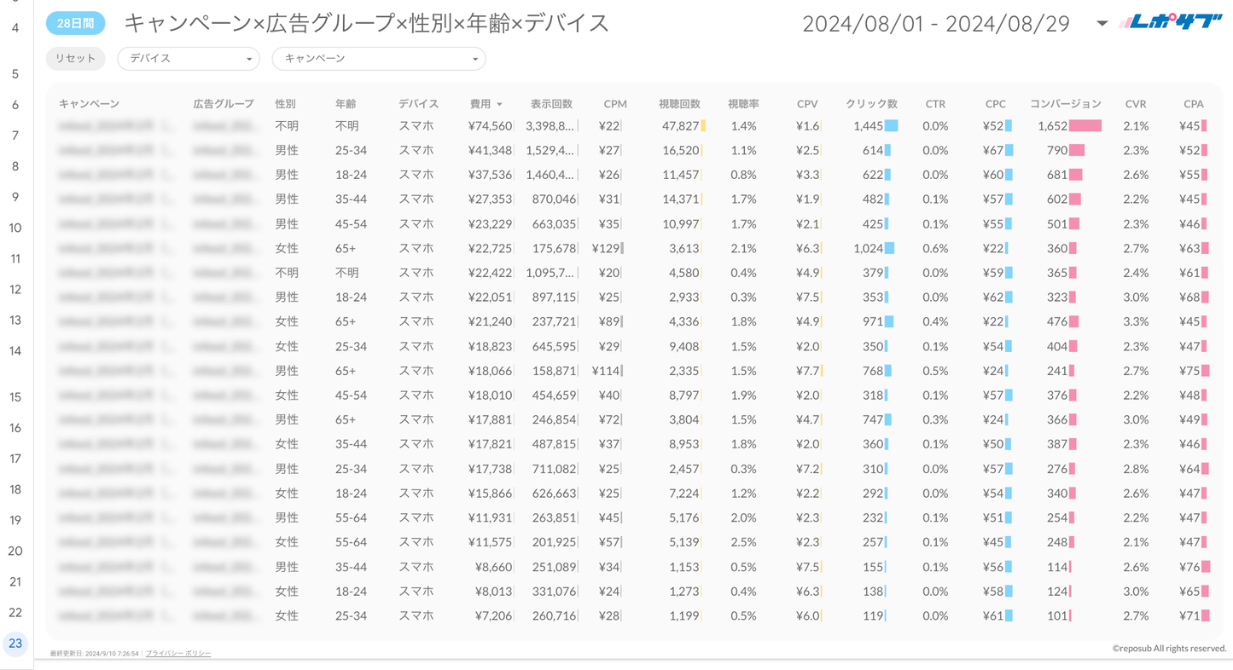This screenshot has height=670, width=1233.
Task: Go to page 14 in the side list
Action: [15, 350]
